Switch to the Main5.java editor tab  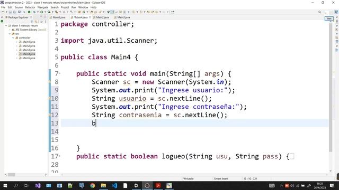coord(58,17)
